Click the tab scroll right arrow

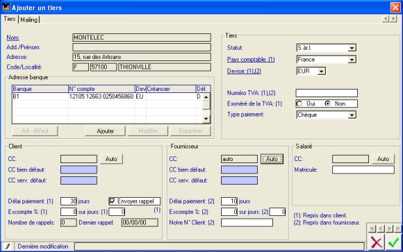[393, 19]
